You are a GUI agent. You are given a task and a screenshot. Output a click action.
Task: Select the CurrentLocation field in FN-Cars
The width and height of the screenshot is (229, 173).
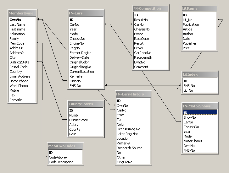pyautogui.click(x=81, y=72)
